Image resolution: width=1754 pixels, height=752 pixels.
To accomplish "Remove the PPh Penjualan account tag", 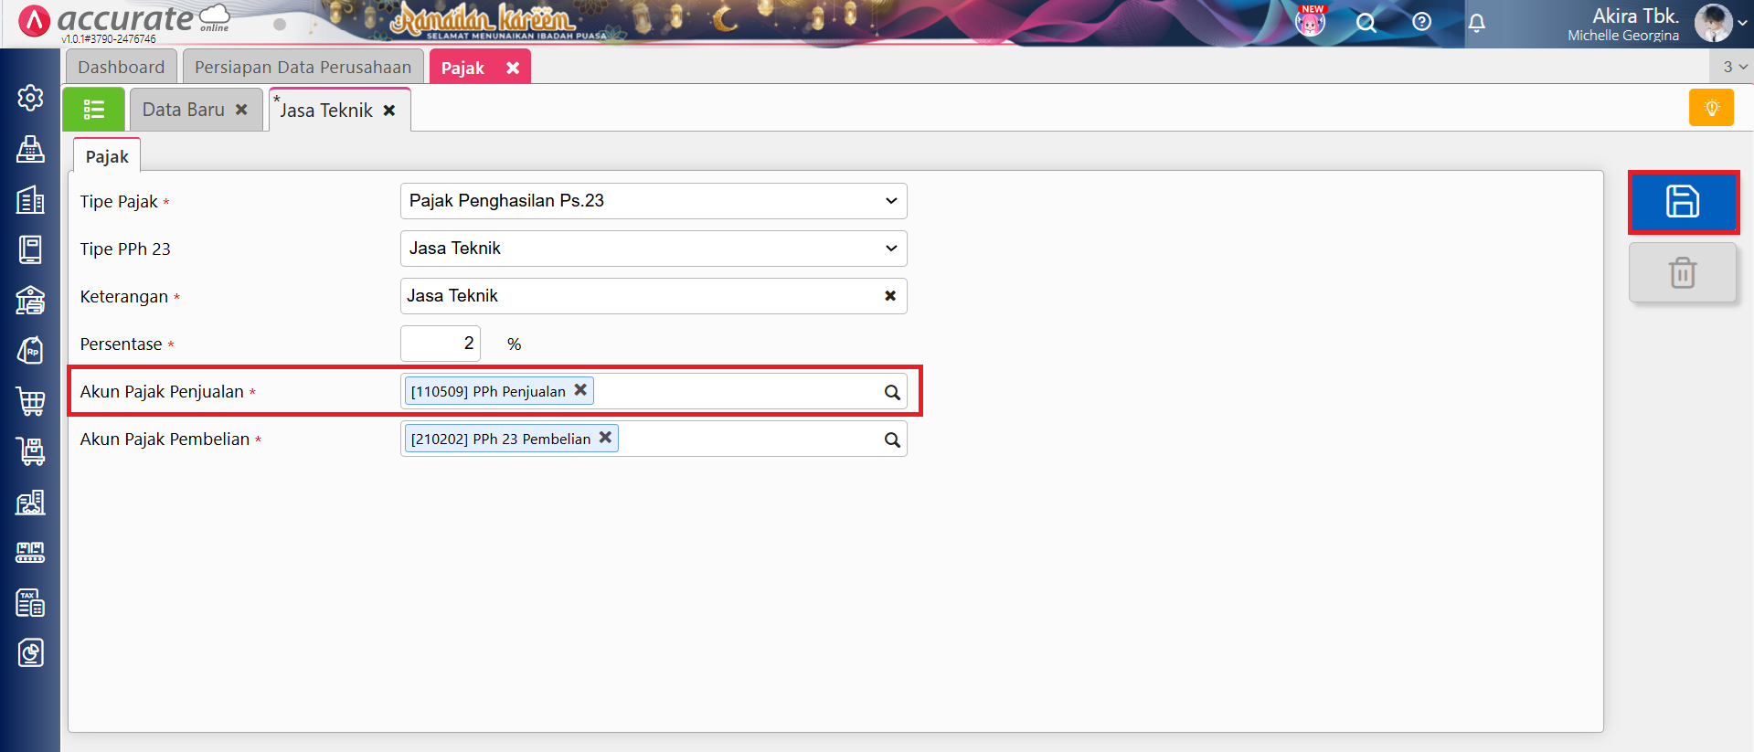I will click(580, 390).
